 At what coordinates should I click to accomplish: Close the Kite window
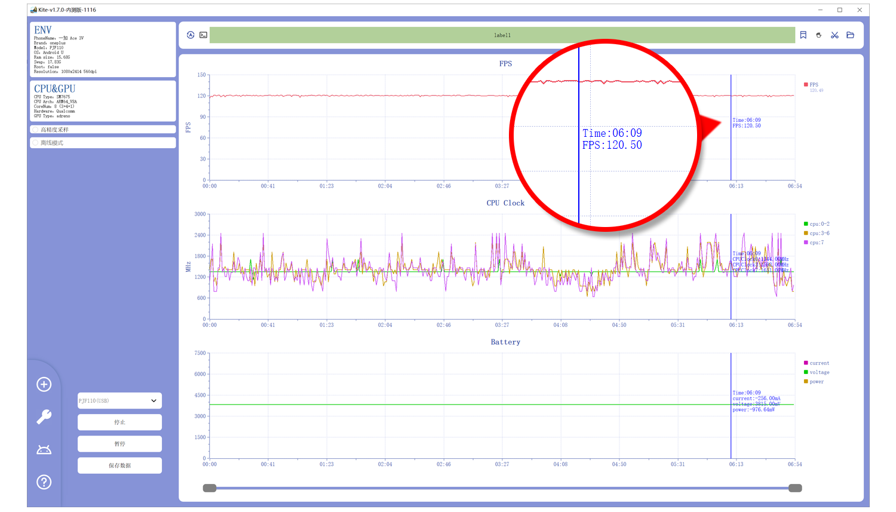tap(860, 10)
